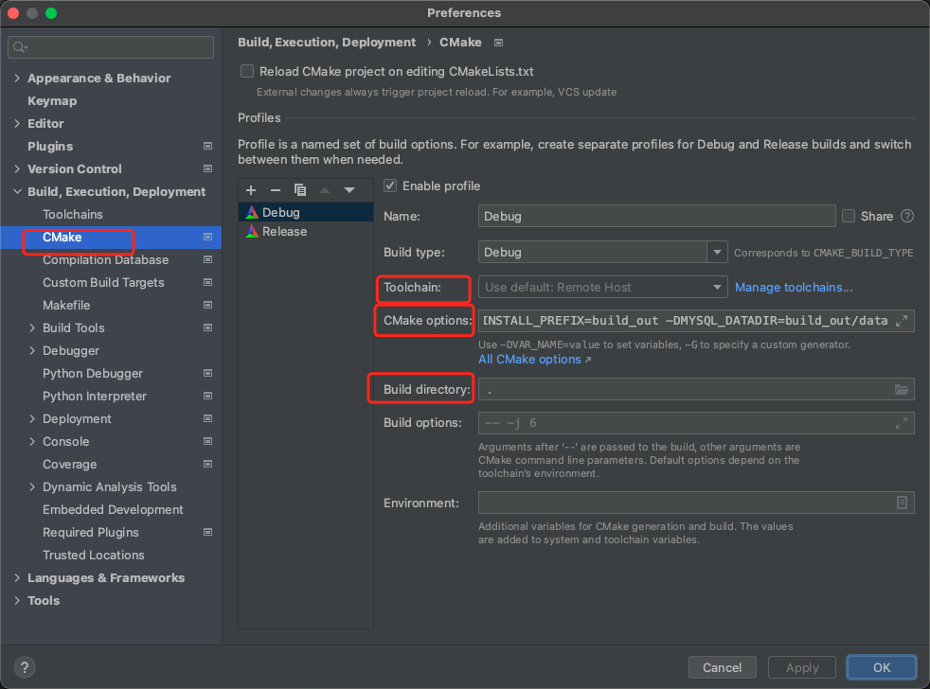Expand the Dynamic Analysis Tools node
930x689 pixels.
tap(32, 486)
